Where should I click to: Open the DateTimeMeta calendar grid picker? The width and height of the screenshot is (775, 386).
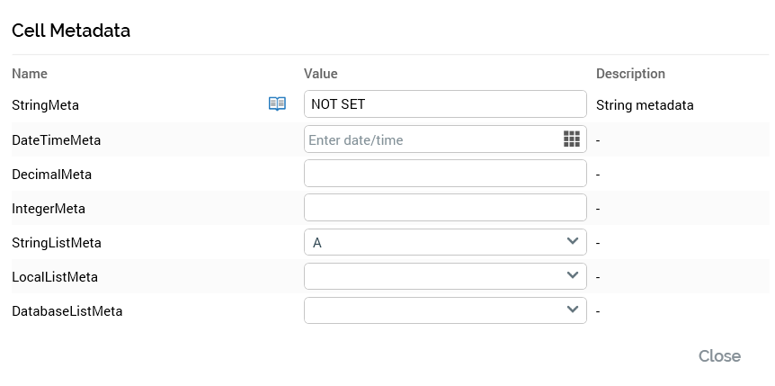[571, 139]
